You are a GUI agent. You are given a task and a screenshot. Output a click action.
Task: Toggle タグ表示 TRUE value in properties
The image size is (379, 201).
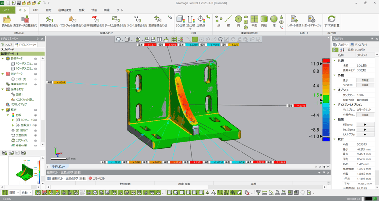(x=365, y=85)
